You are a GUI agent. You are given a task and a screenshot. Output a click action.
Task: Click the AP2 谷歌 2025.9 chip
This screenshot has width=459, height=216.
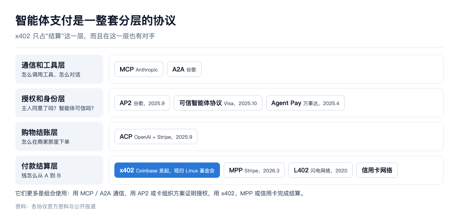pyautogui.click(x=142, y=103)
